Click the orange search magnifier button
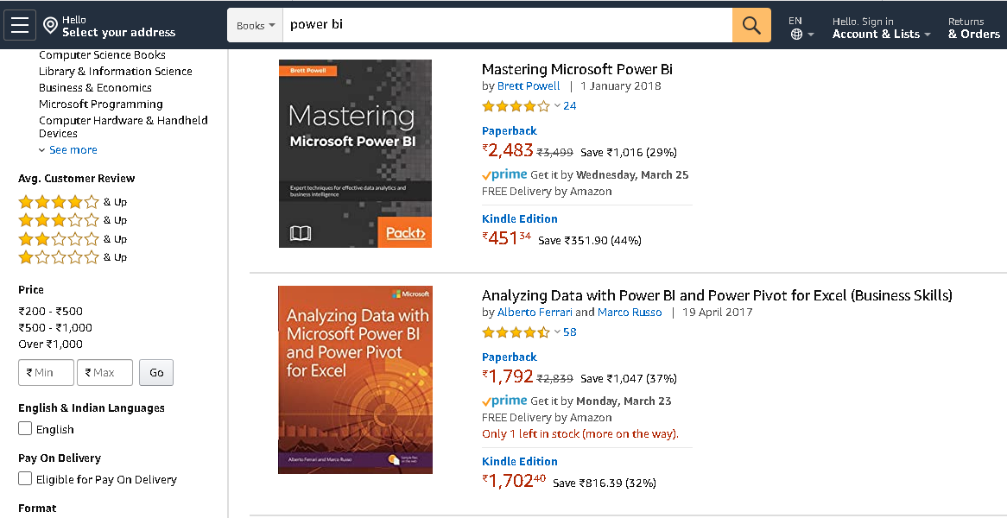The image size is (1007, 518). tap(751, 26)
